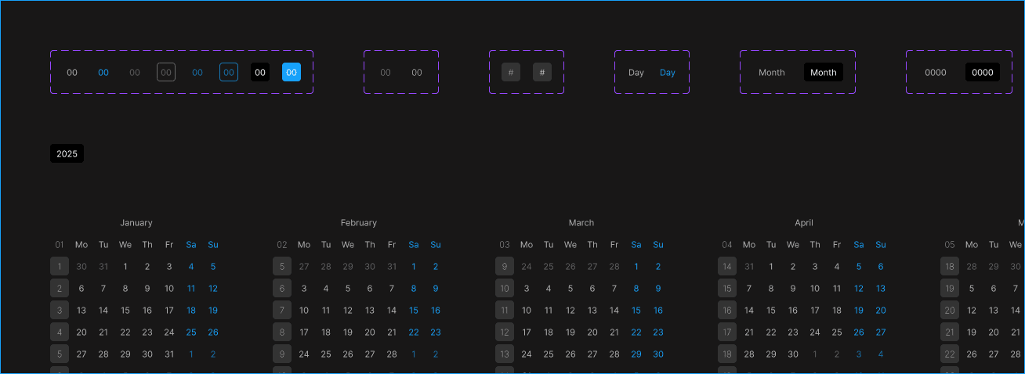
Task: Click the blue Day label variant
Action: coord(668,73)
